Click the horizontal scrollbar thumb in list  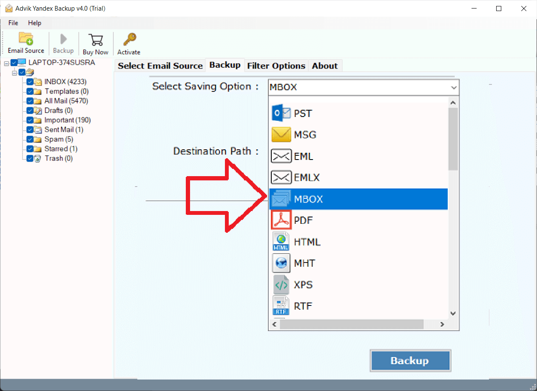point(352,325)
